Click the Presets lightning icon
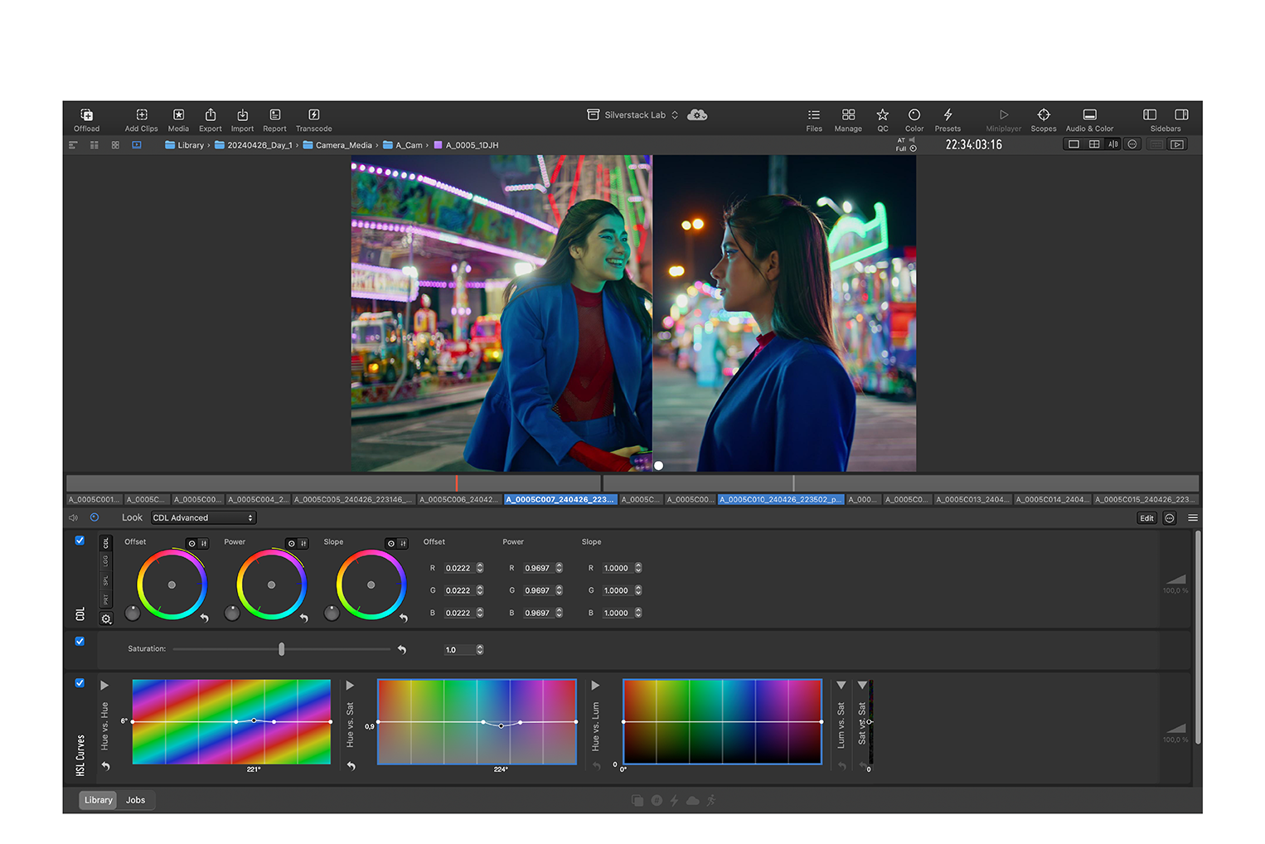1265x844 pixels. [948, 115]
